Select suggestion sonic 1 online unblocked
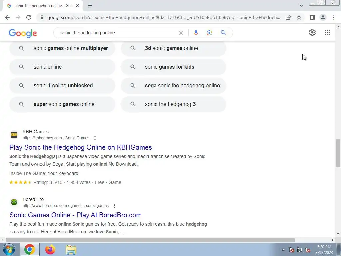Viewport: 341px width, 256px height. [x=62, y=86]
